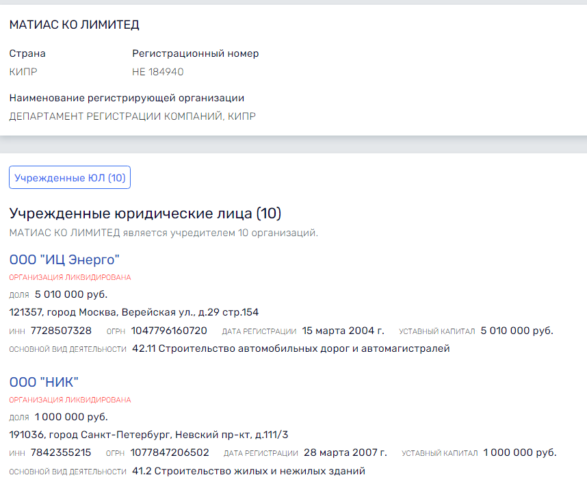This screenshot has height=486, width=587.
Task: Select ОГРН value 1077847206502
Action: (x=170, y=452)
